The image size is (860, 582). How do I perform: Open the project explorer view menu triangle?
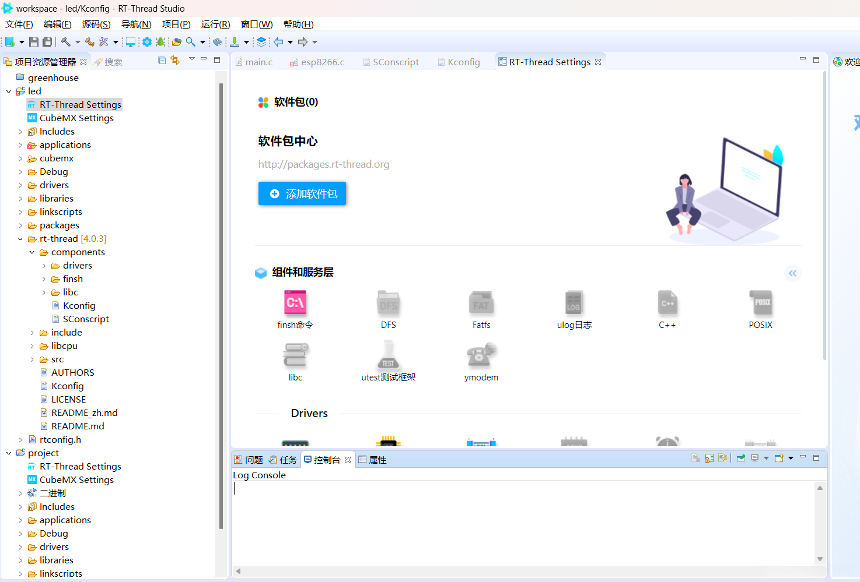191,59
